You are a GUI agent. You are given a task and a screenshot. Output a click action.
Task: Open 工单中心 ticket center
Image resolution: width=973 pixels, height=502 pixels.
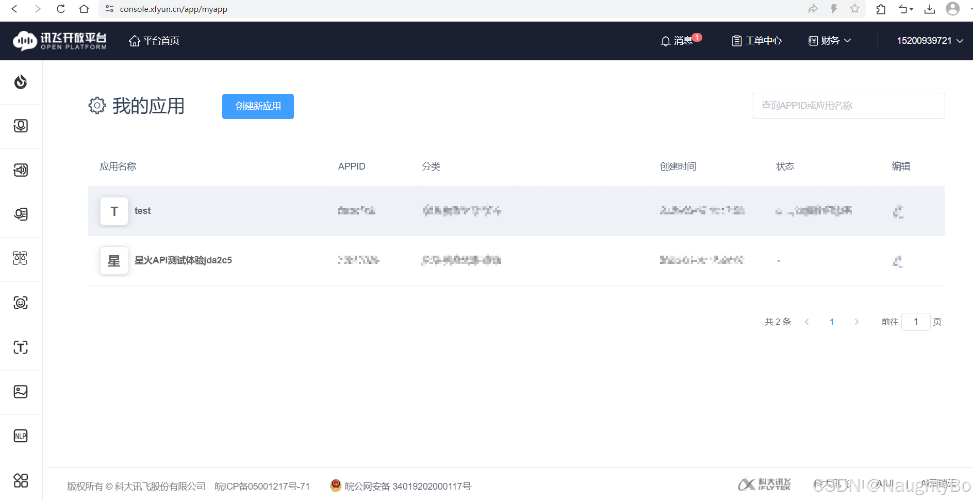click(x=756, y=41)
